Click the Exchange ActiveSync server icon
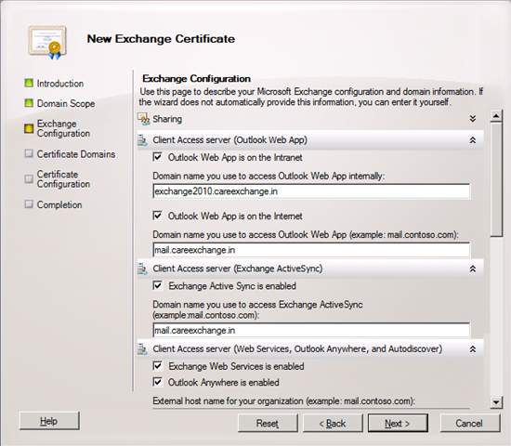 click(142, 269)
